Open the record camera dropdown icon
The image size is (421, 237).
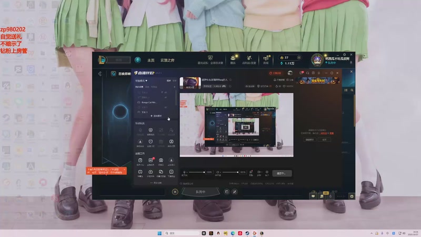click(x=259, y=172)
